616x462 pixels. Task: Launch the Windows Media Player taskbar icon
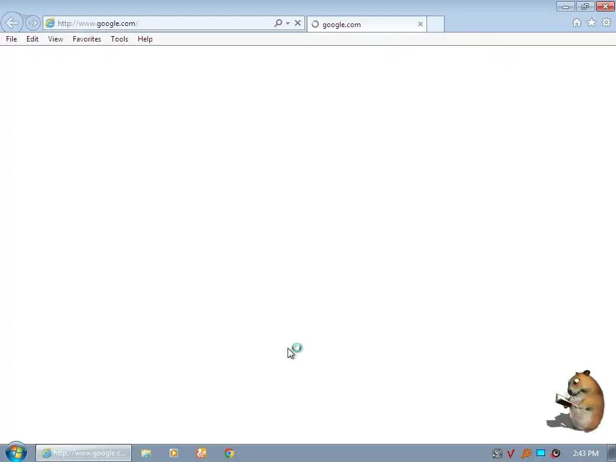174,454
